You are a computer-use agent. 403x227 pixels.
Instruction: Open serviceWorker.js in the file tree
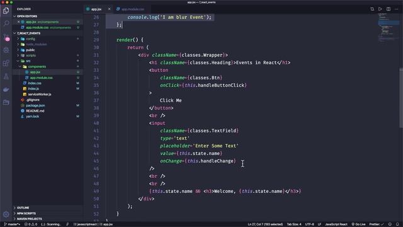point(39,94)
